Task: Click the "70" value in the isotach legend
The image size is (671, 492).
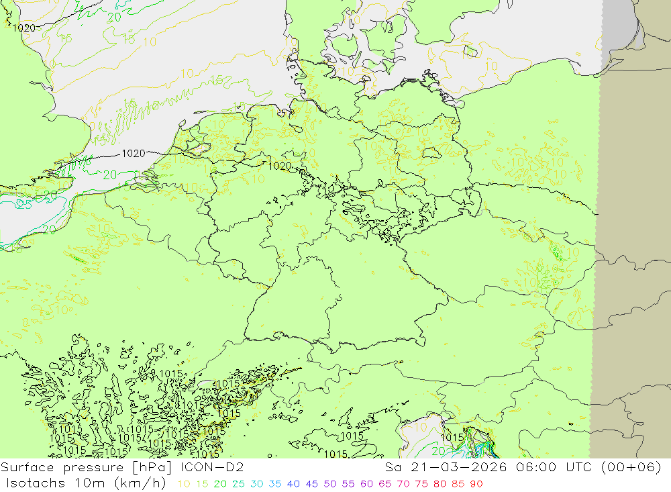Action: 403,484
